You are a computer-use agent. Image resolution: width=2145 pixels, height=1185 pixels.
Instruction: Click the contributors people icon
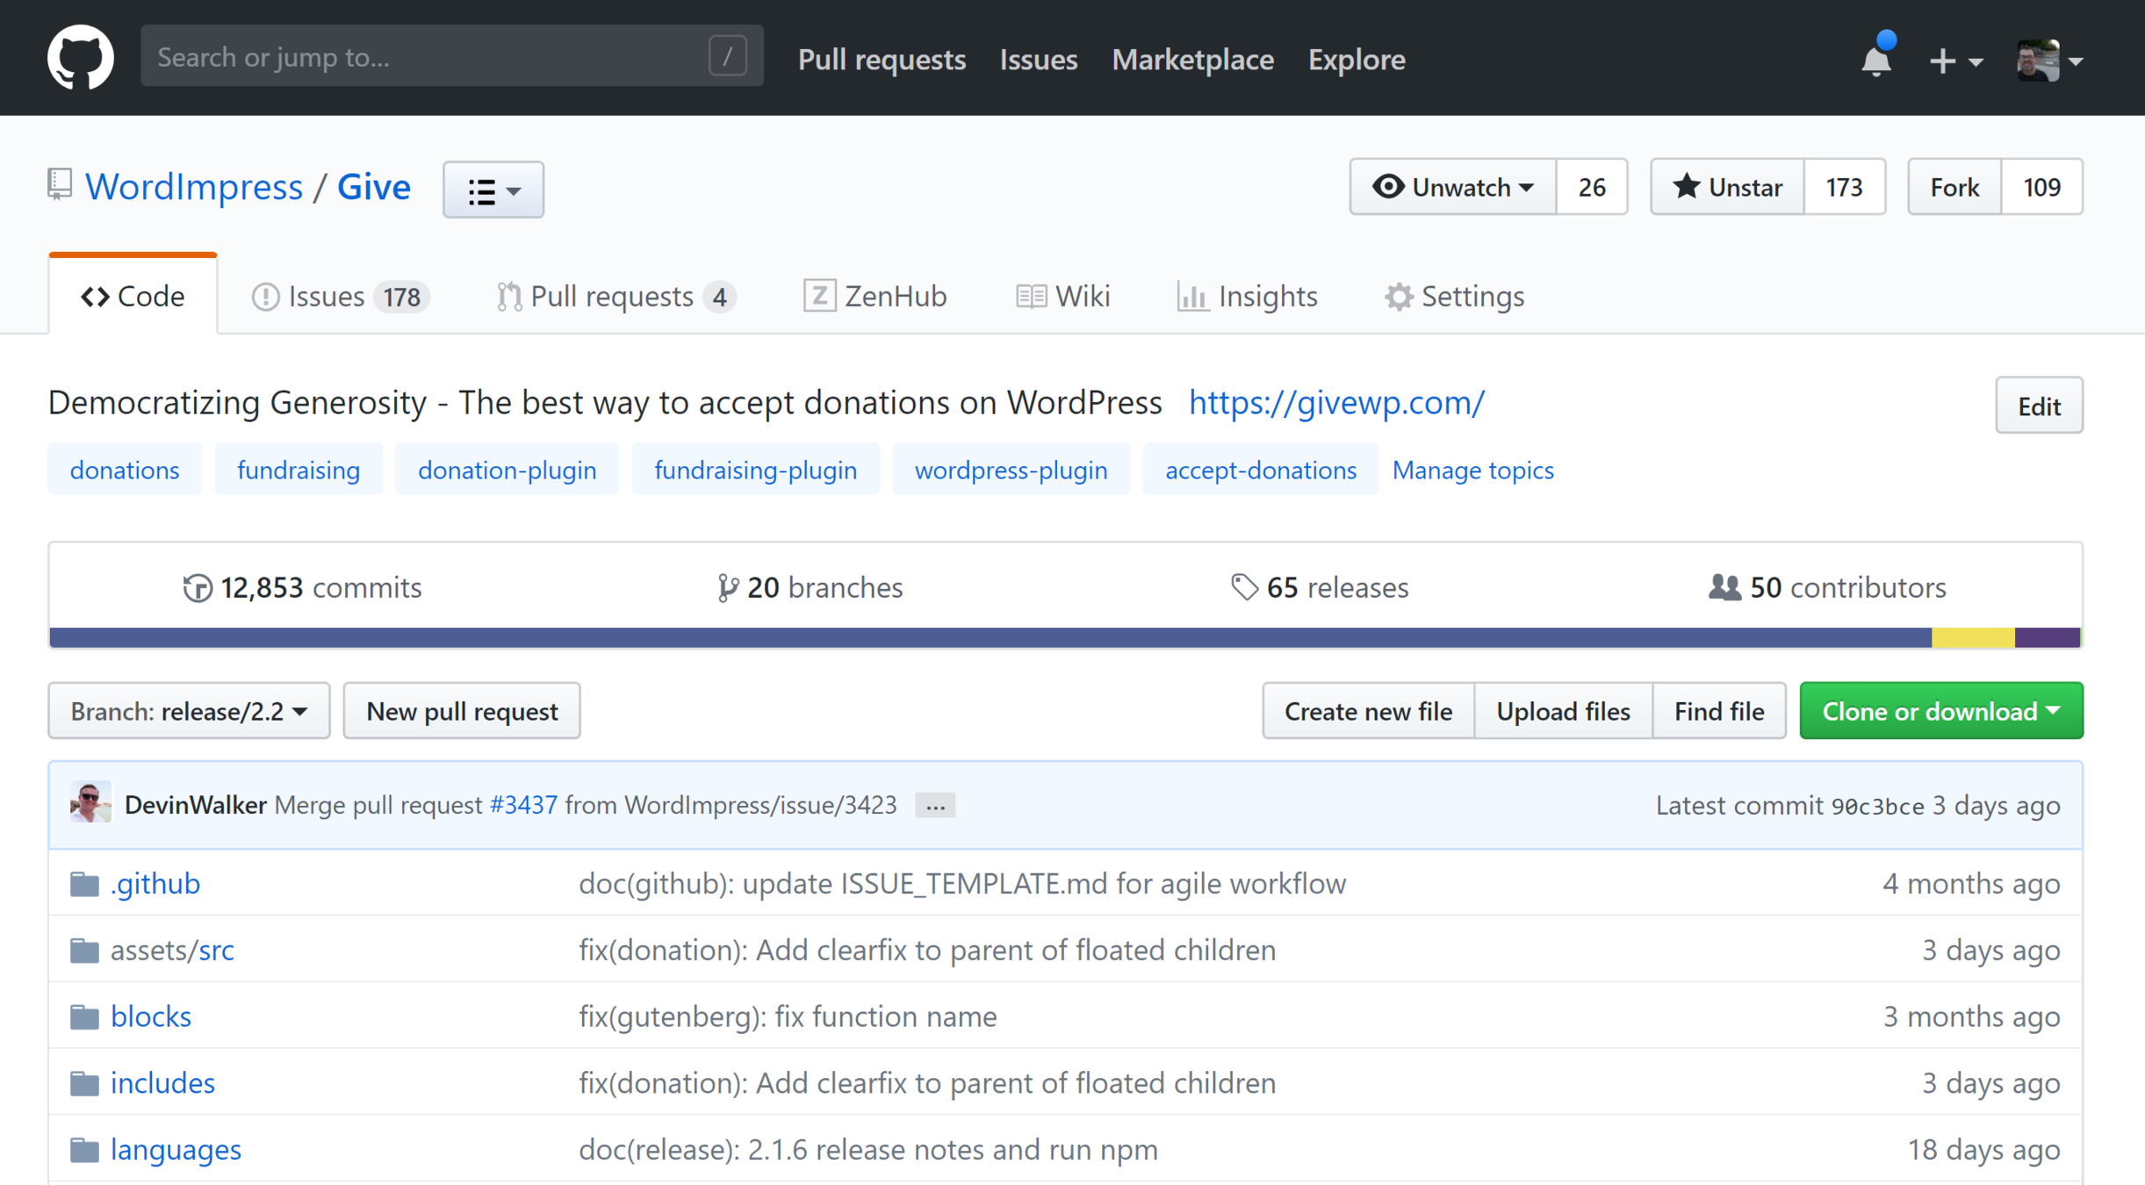1724,587
